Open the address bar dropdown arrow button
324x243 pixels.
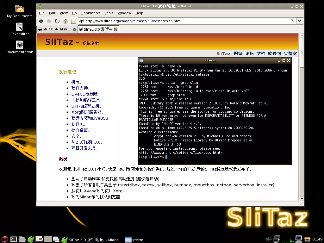pos(300,21)
